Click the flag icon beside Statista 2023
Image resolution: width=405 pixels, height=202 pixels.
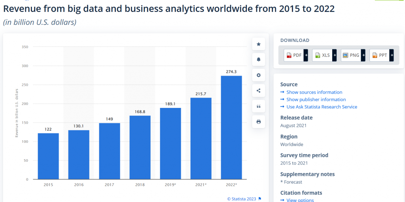(260, 199)
